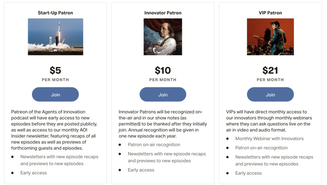This screenshot has width=327, height=185.
Task: Click the $5 per month price
Action: (x=55, y=70)
